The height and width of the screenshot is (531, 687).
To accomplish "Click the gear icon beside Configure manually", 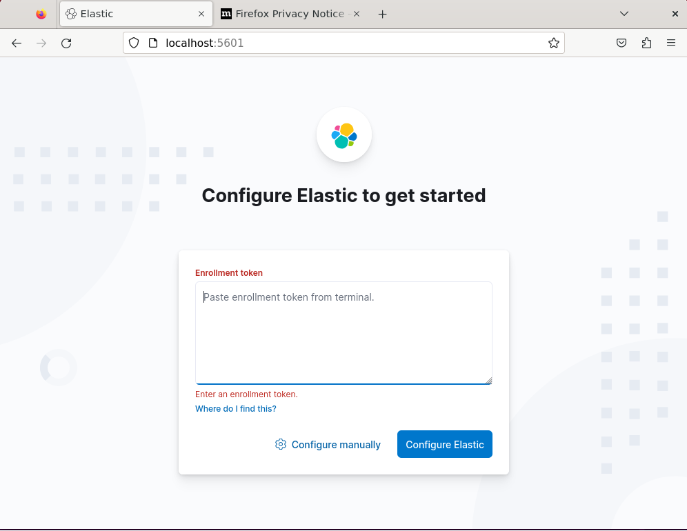I will click(281, 444).
